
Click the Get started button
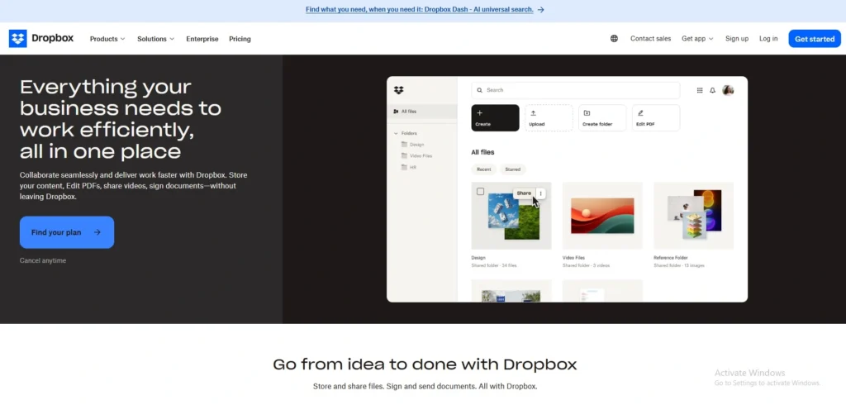click(815, 39)
